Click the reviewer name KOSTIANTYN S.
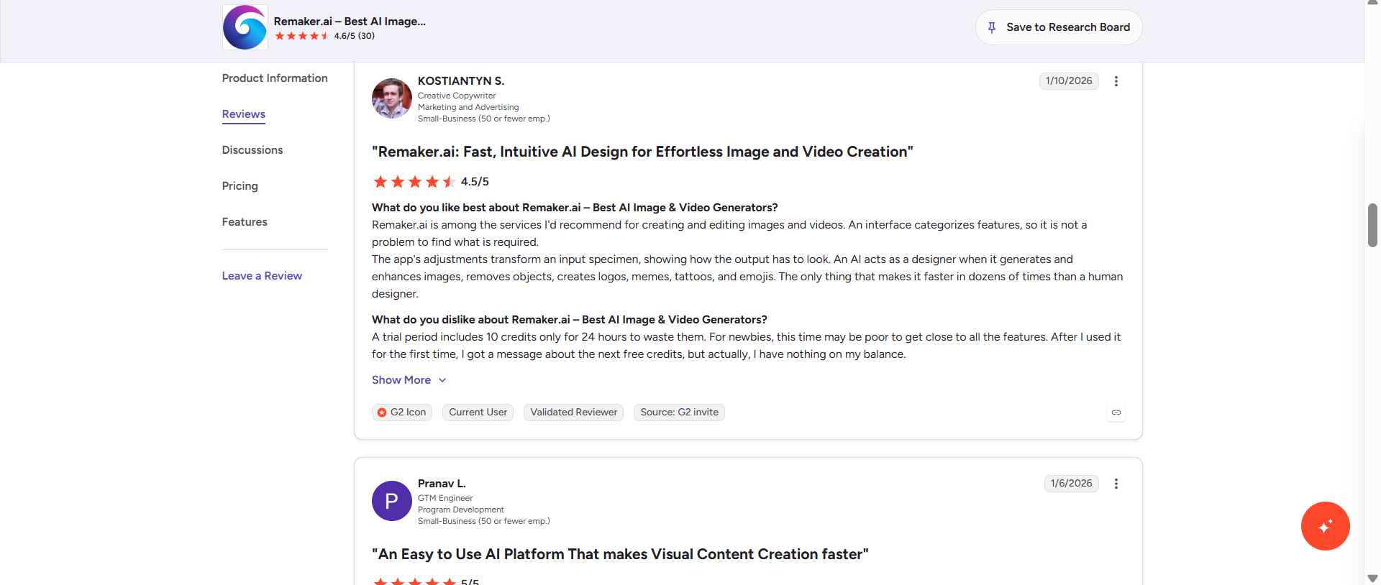 (x=461, y=81)
